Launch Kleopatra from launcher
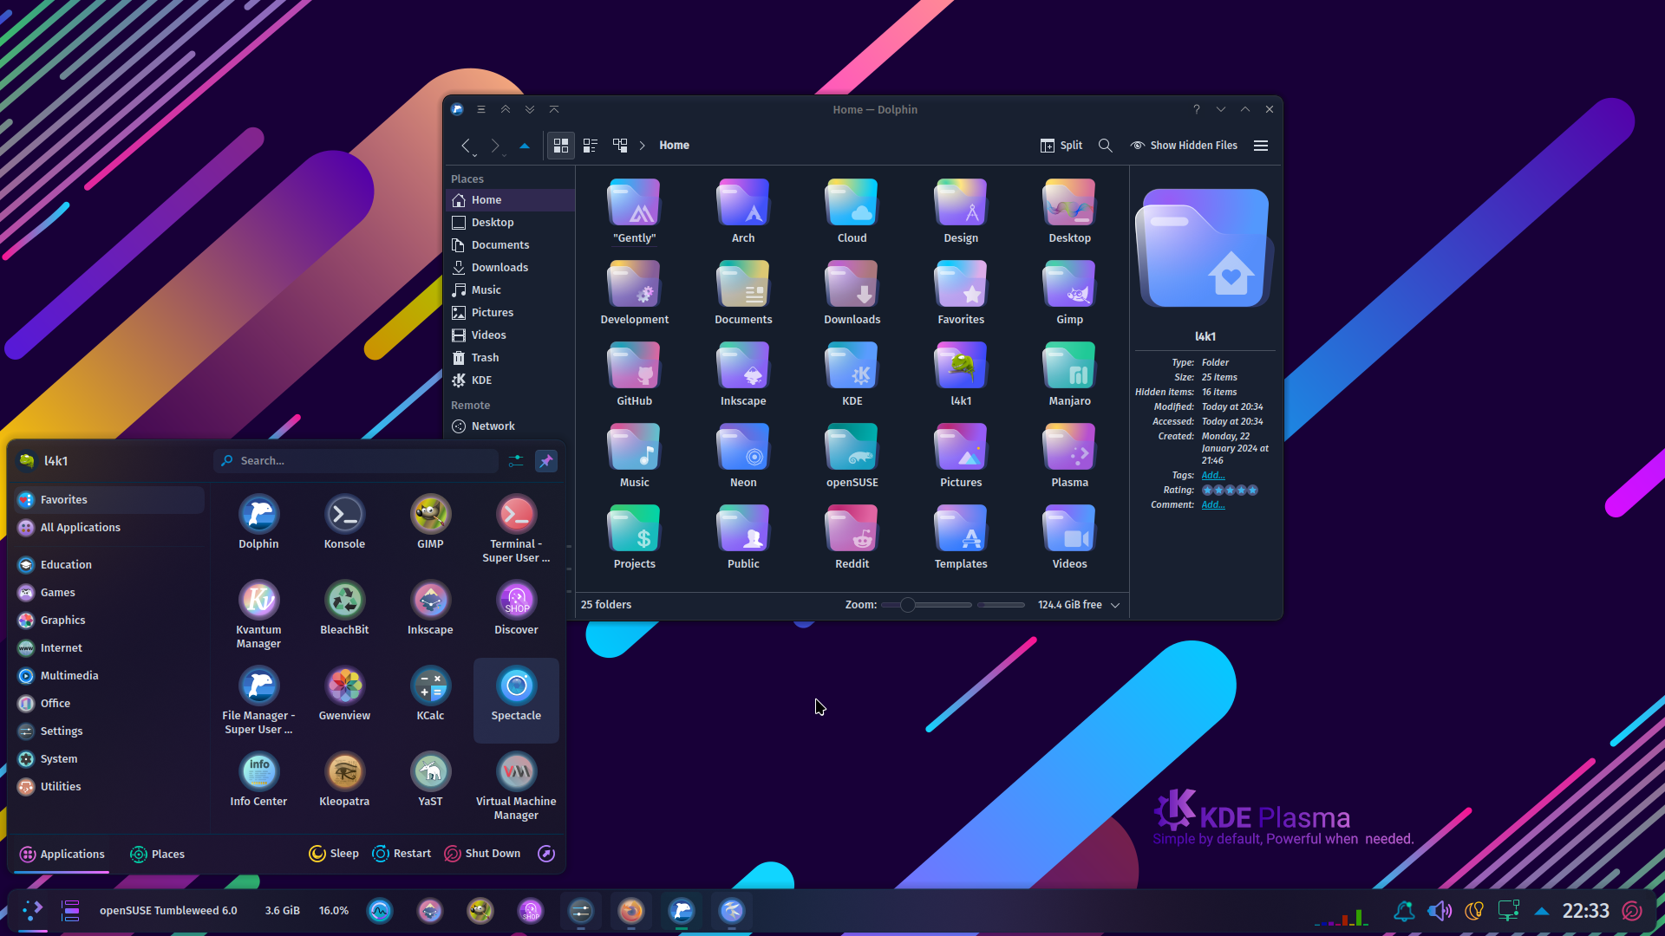 (344, 780)
